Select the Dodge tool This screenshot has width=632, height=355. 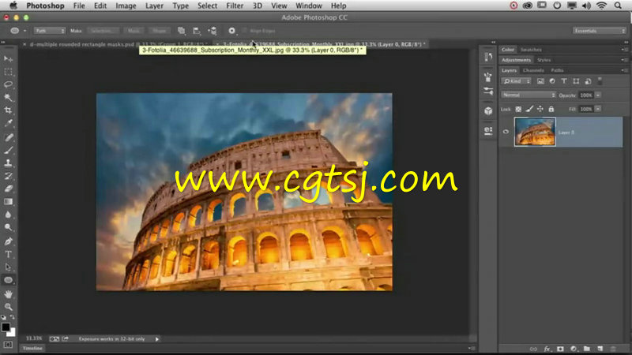(8, 227)
